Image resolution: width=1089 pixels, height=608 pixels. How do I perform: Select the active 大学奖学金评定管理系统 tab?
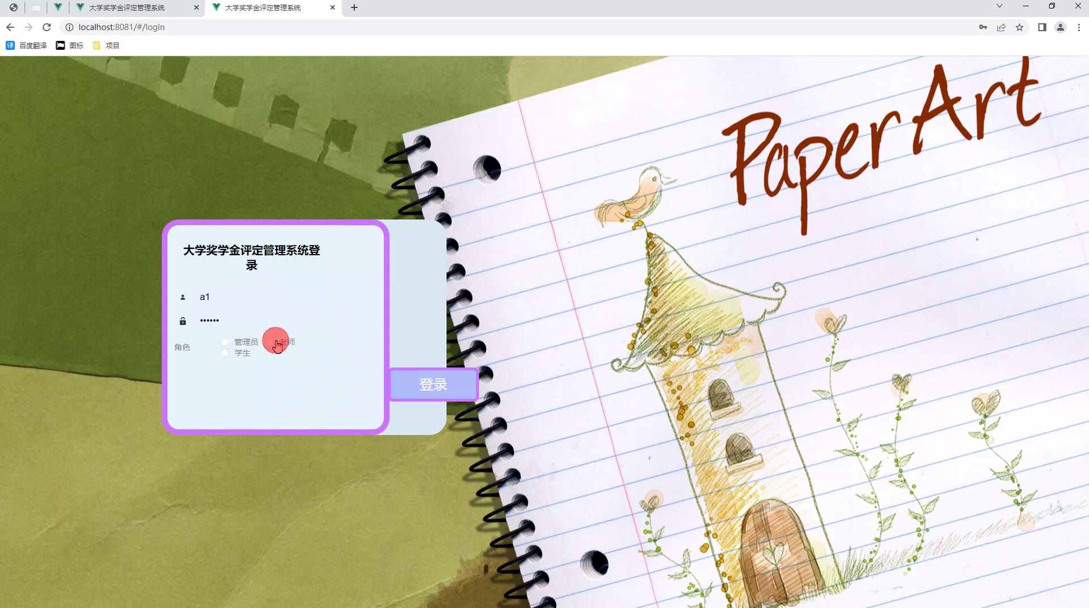(273, 7)
